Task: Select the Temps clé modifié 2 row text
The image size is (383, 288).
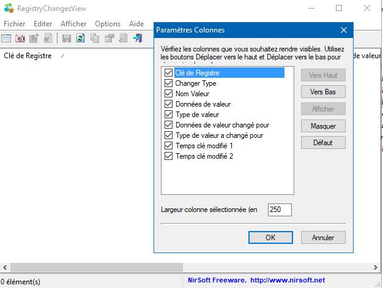Action: (x=204, y=156)
